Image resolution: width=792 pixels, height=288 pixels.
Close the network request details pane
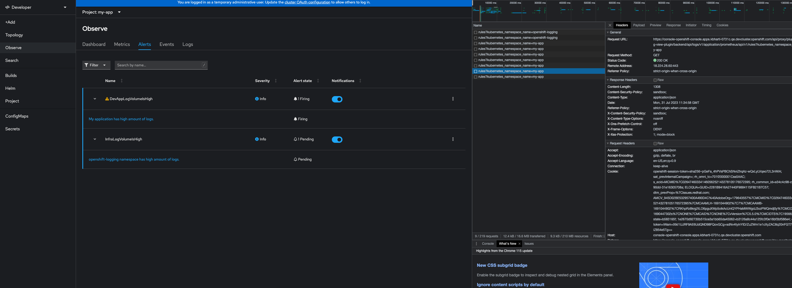(x=610, y=25)
